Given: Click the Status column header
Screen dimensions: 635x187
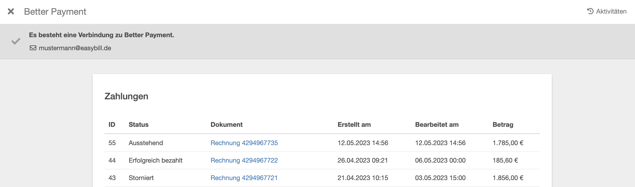Looking at the screenshot, I should point(138,125).
